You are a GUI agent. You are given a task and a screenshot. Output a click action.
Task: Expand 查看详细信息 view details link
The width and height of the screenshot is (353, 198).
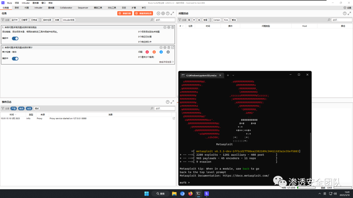click(166, 62)
